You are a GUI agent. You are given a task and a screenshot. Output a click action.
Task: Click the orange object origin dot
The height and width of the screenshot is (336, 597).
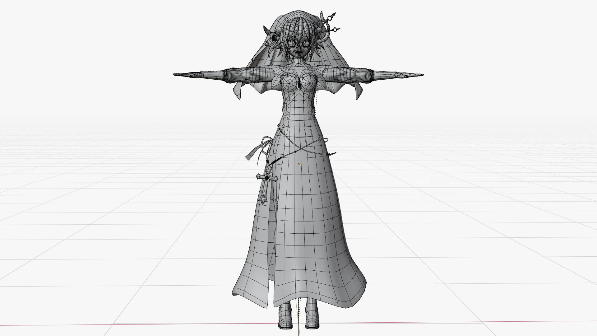tap(298, 164)
